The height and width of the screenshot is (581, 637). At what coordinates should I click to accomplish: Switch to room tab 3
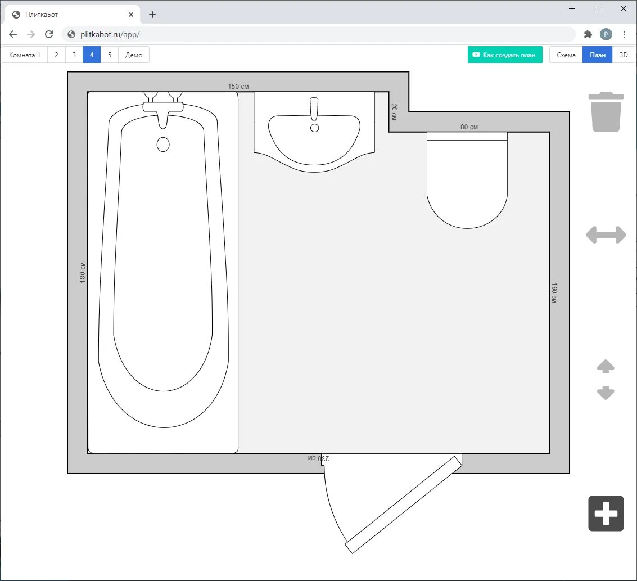point(74,55)
